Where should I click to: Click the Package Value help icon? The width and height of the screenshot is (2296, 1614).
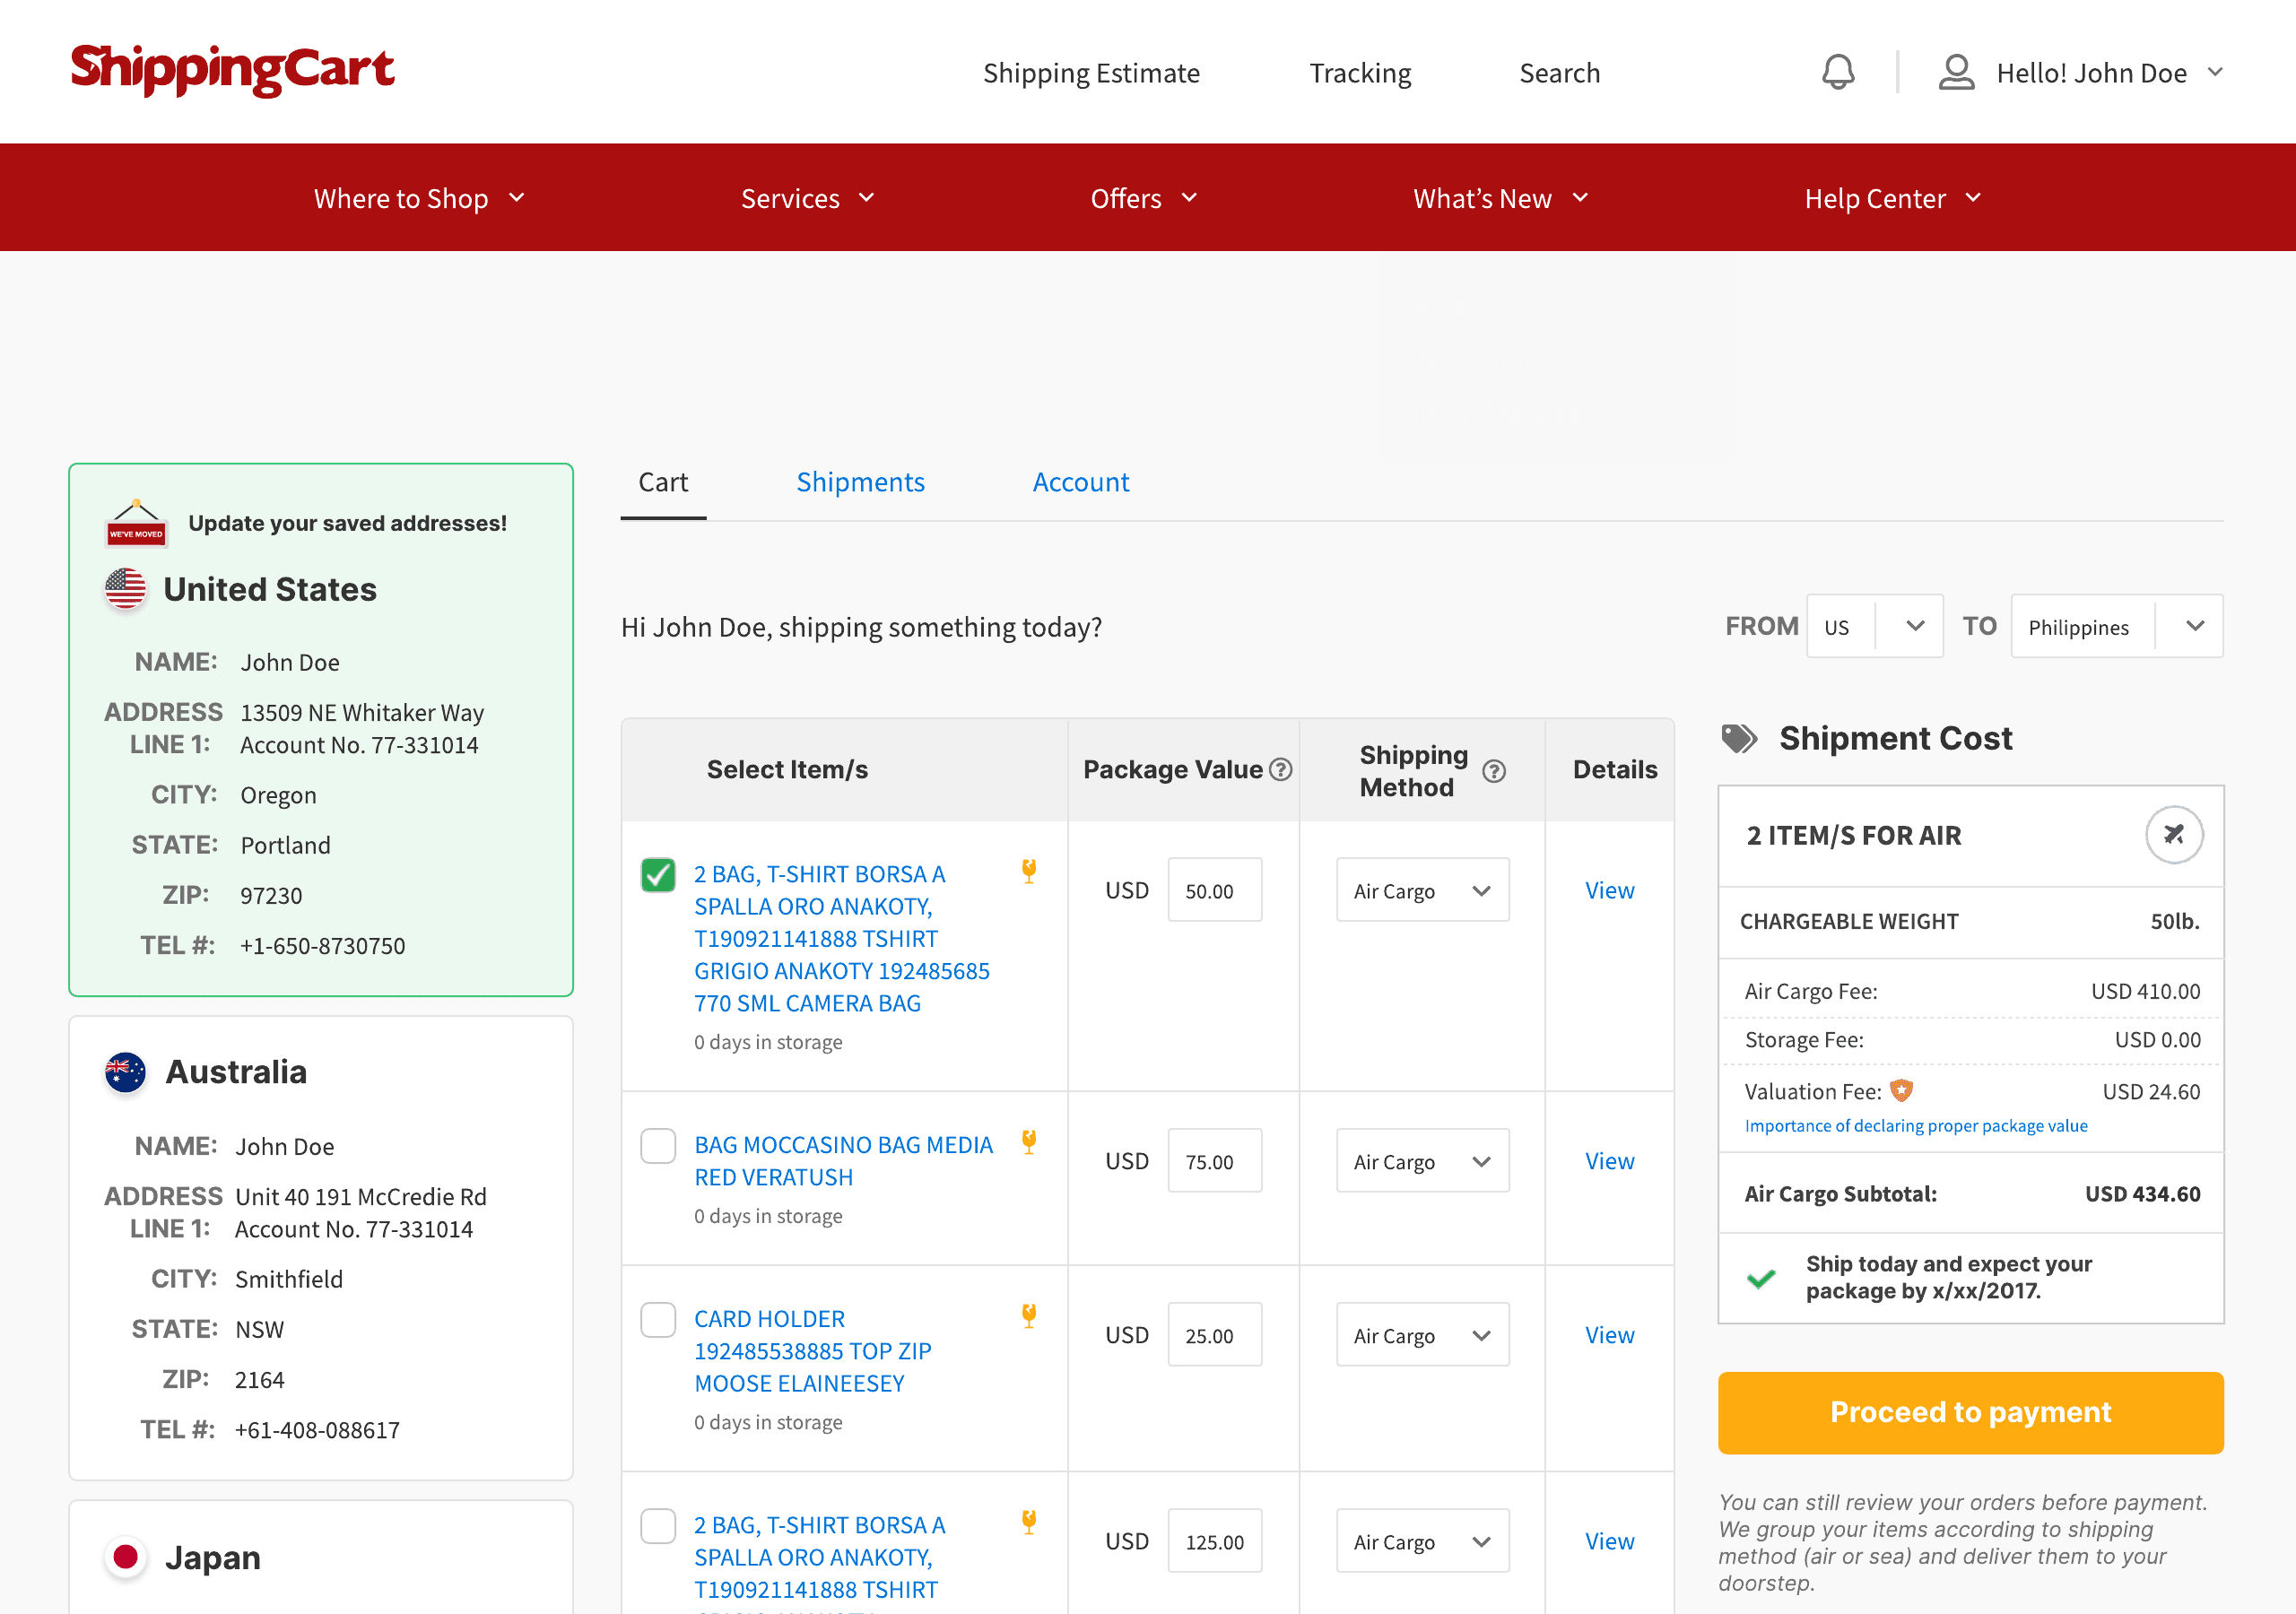coord(1281,769)
